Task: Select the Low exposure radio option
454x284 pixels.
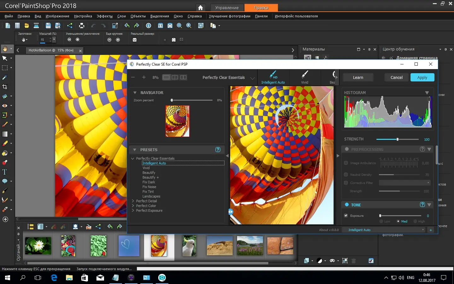Action: 381,222
